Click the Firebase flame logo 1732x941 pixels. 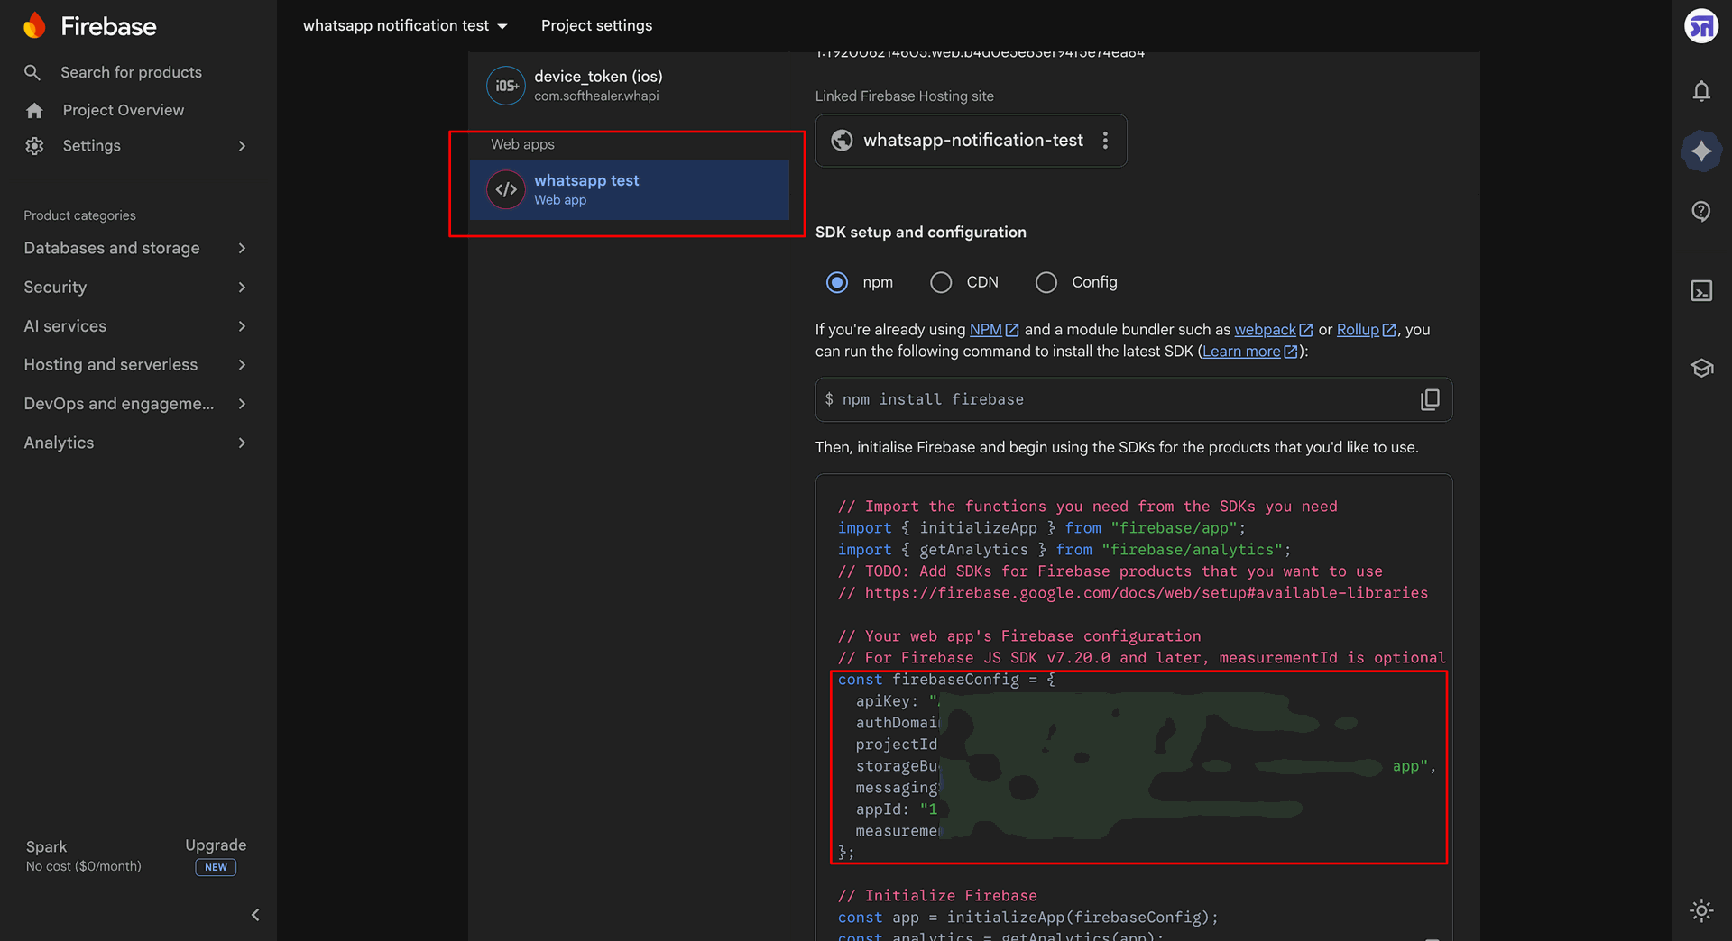click(x=34, y=25)
